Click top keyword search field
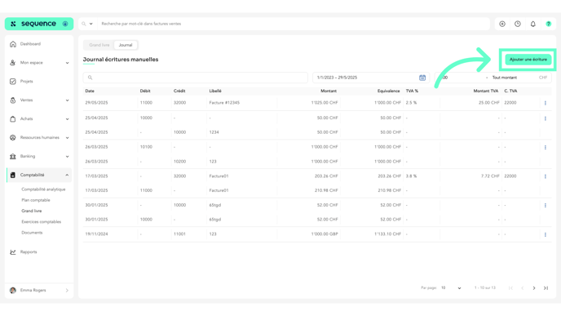Screen dimensions: 561x316 click(x=294, y=24)
